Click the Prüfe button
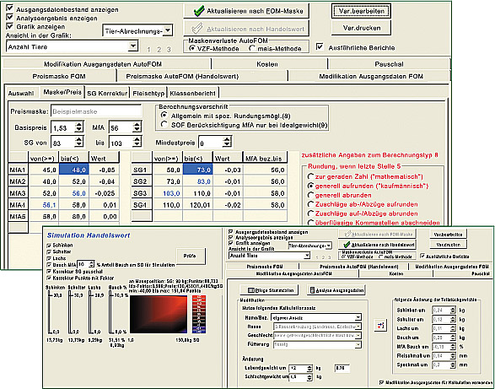The height and width of the screenshot is (389, 495). pyautogui.click(x=190, y=256)
